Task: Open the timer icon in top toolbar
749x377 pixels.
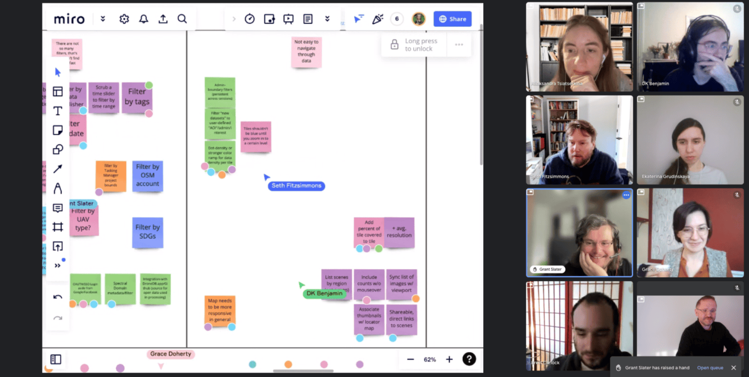Action: click(x=250, y=19)
